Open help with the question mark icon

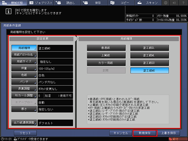183,3
